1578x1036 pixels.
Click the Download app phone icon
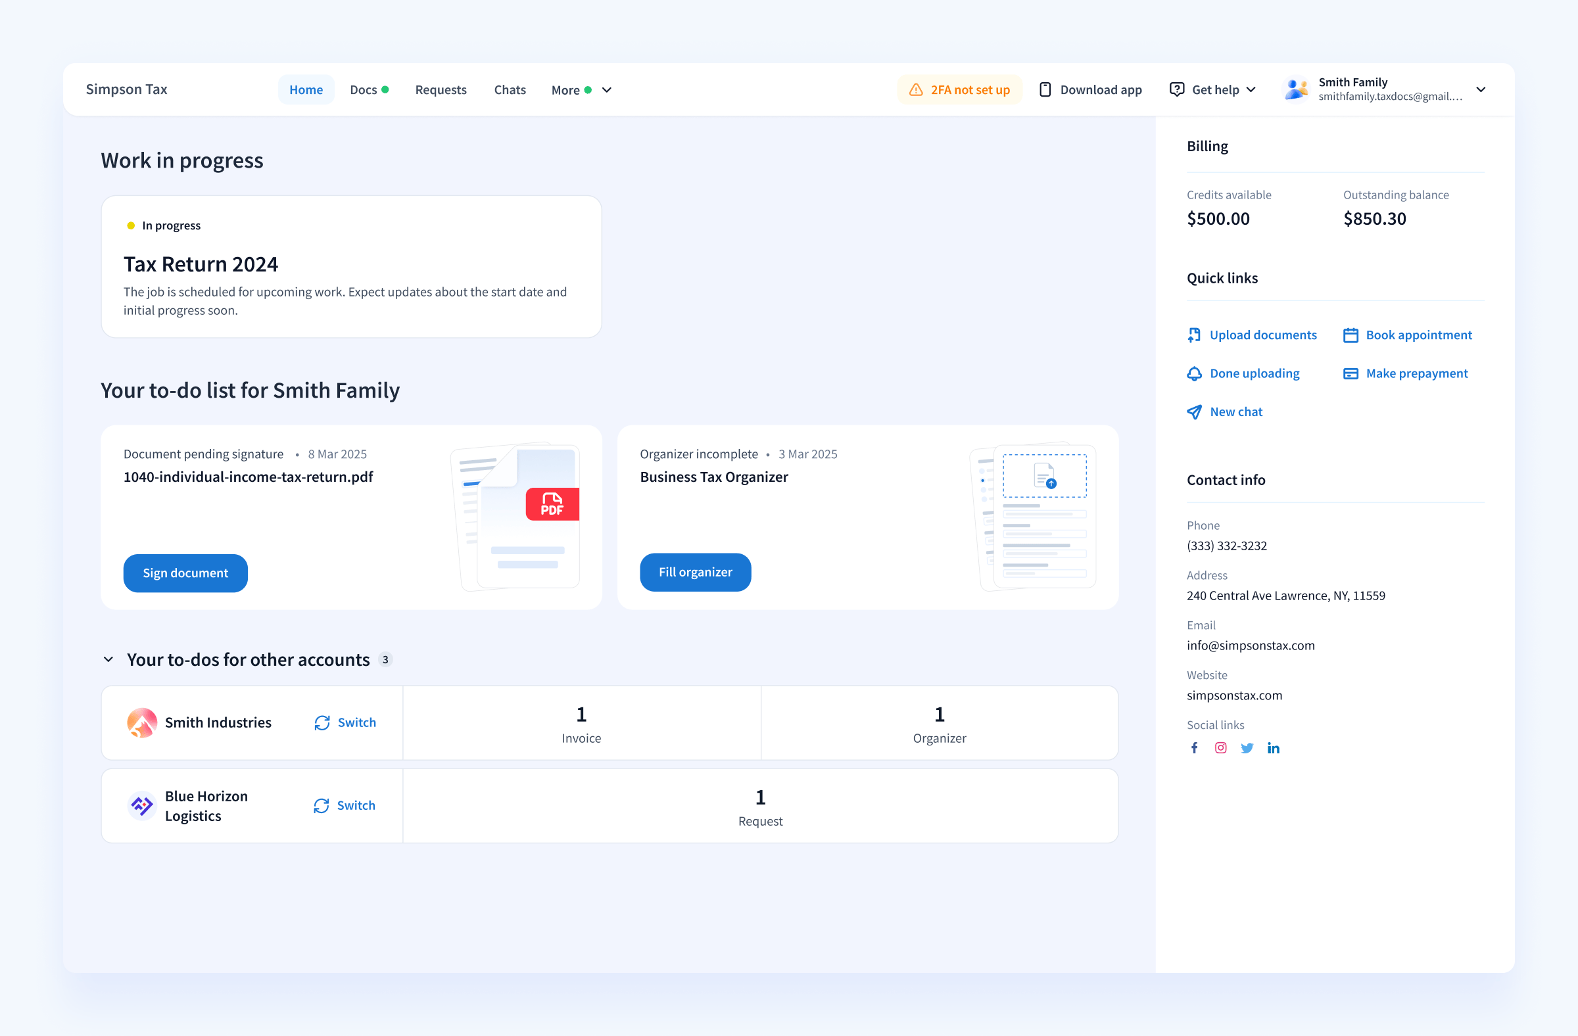point(1045,89)
